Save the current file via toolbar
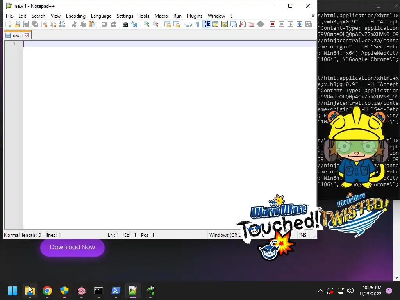 point(26,24)
